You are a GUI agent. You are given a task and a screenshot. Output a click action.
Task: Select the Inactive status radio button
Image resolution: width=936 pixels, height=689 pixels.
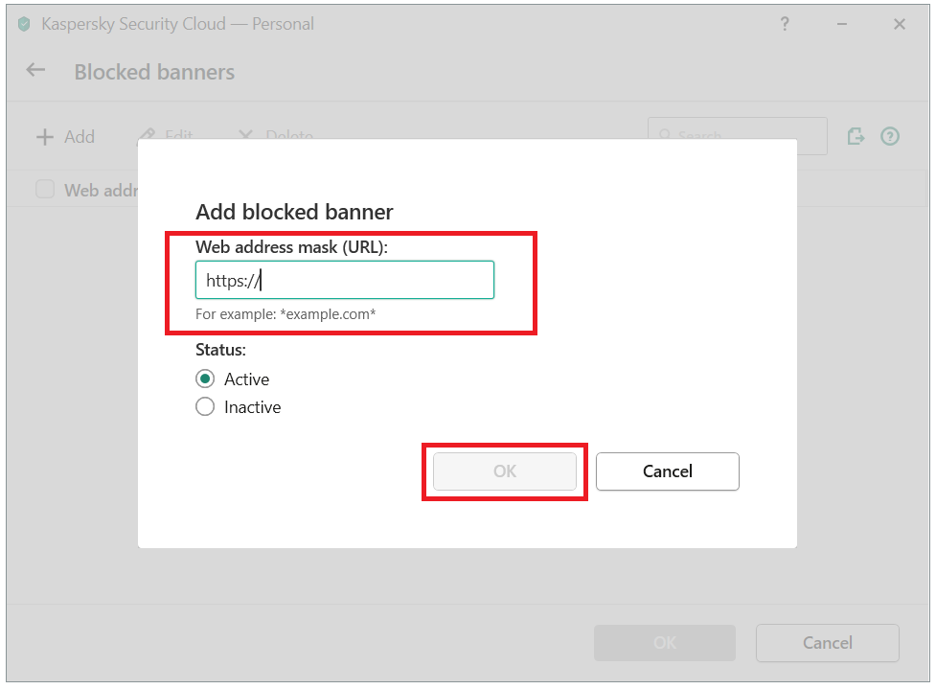point(205,406)
